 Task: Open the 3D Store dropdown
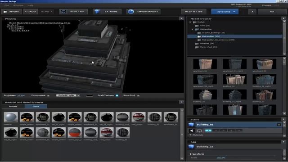225,12
